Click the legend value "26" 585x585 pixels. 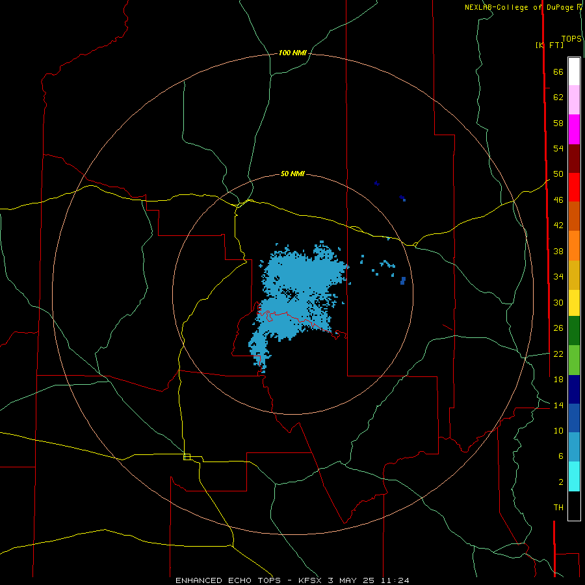coord(558,328)
